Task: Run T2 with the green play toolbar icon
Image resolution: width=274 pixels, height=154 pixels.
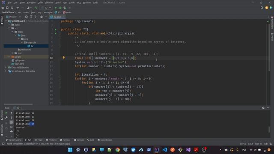Action: [56, 8]
